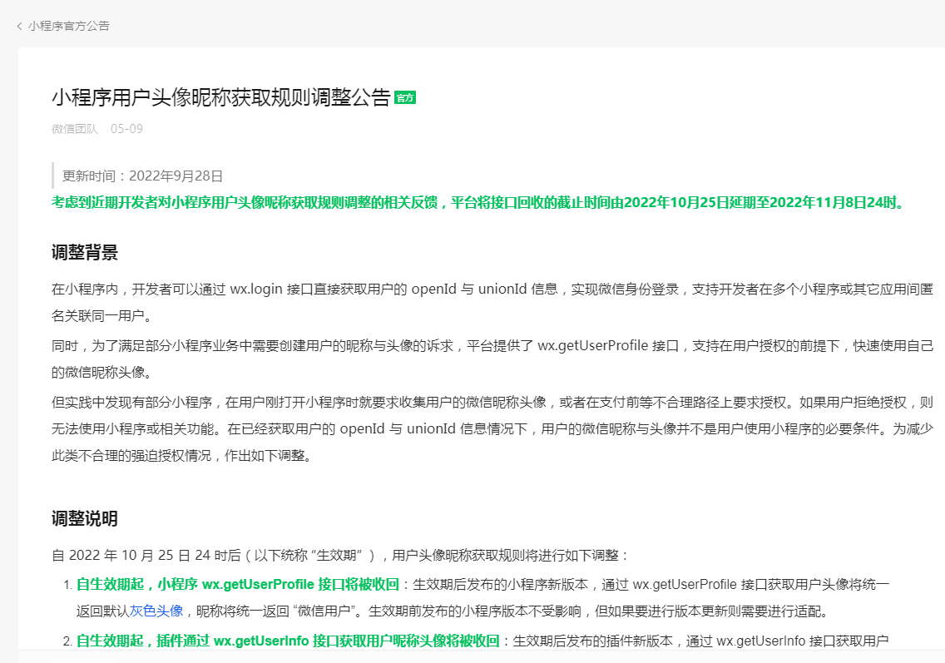Screen dimensions: 945x663
Task: Click the green 官方 badge next to the title
Action: coord(405,97)
